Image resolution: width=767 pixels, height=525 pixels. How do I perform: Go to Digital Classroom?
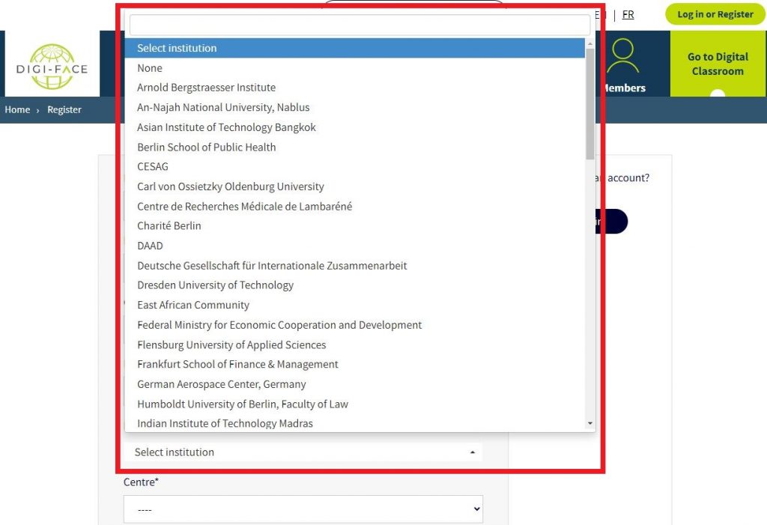pyautogui.click(x=718, y=64)
